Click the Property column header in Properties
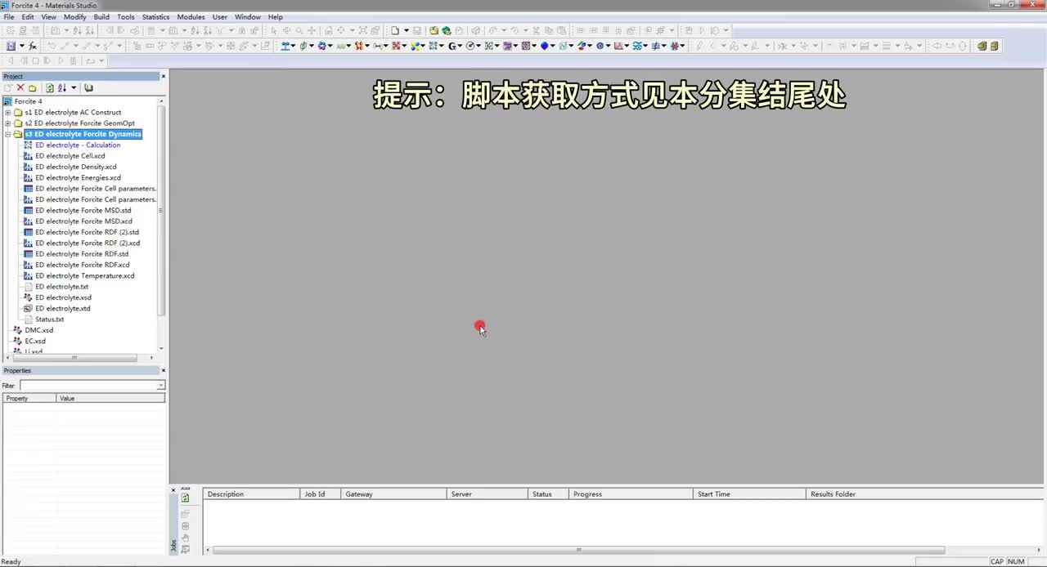Image resolution: width=1047 pixels, height=567 pixels. (29, 398)
